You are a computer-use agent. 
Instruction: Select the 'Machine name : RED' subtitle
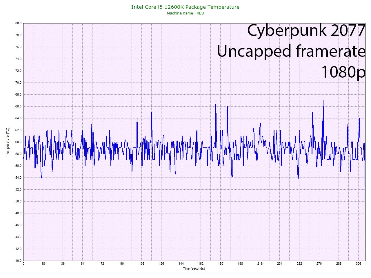[185, 13]
